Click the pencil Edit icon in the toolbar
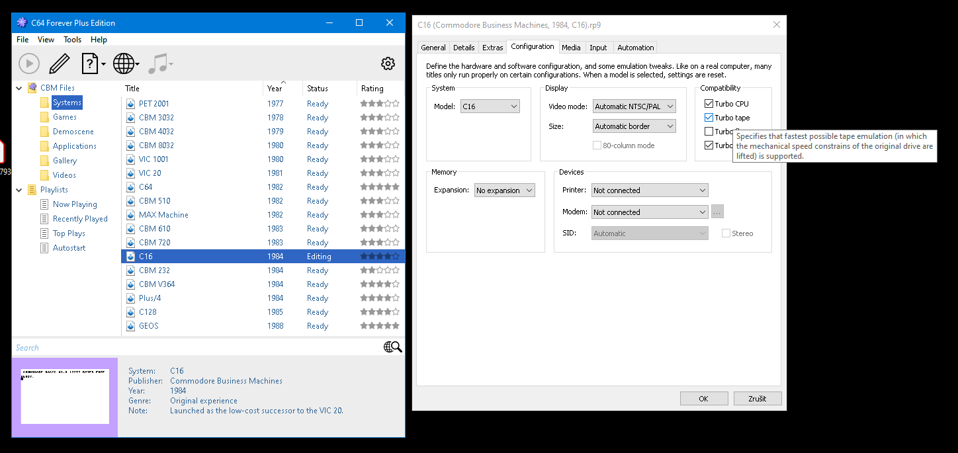This screenshot has height=453, width=958. (x=59, y=63)
